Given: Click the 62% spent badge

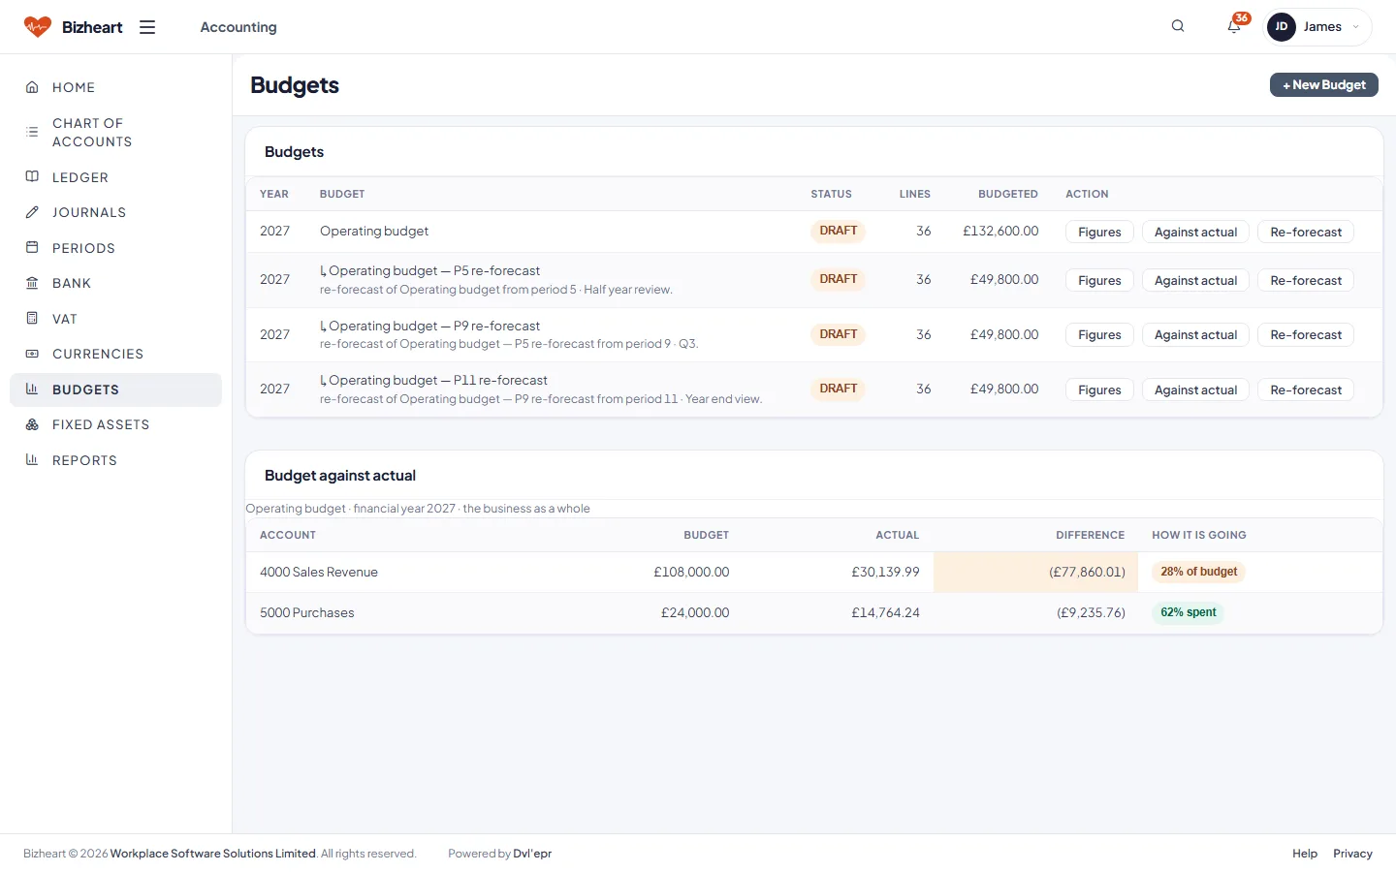Looking at the screenshot, I should point(1188,612).
